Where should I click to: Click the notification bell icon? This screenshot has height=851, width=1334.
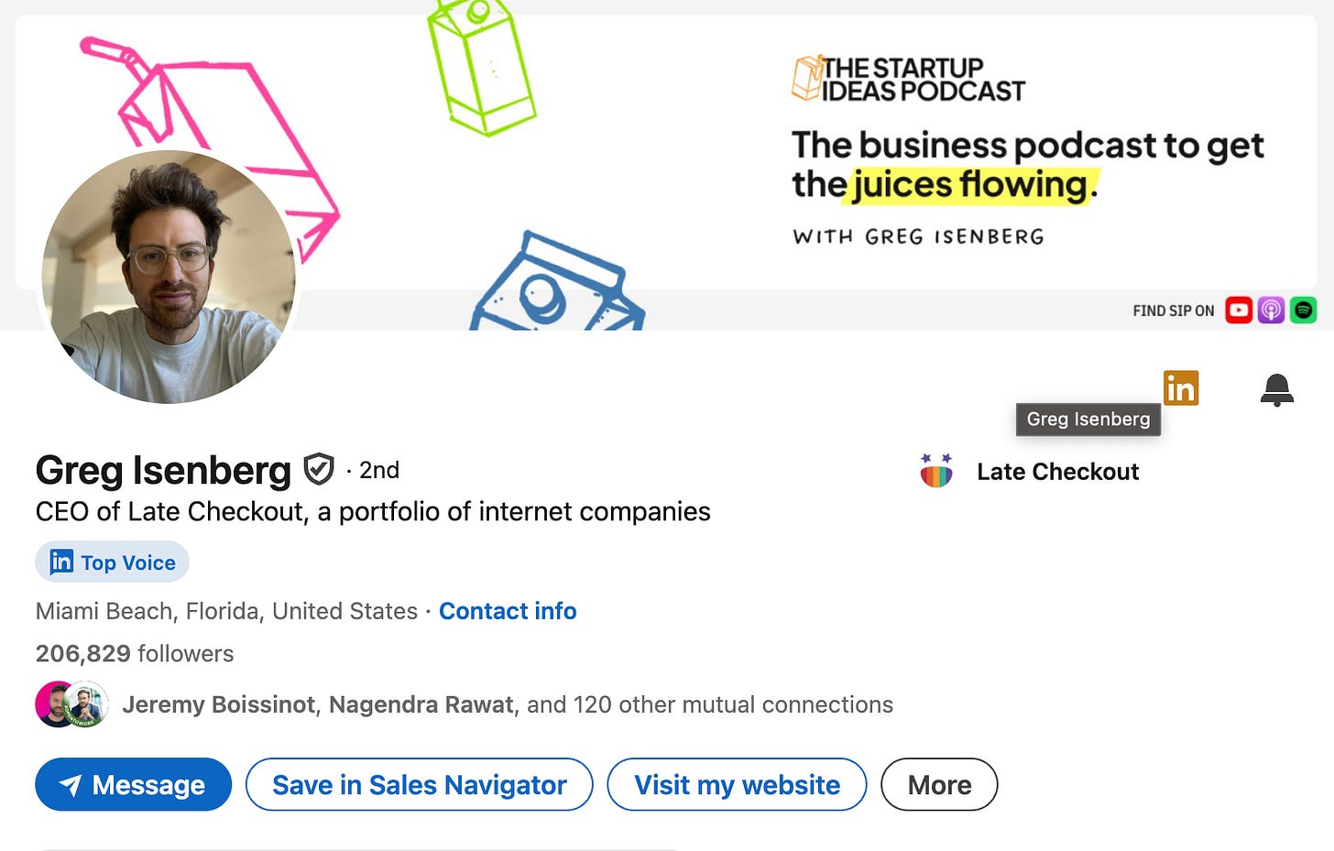[x=1277, y=389]
